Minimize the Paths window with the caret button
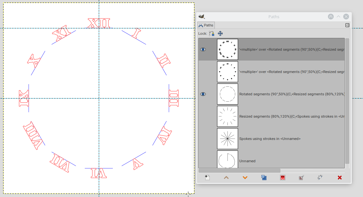Image resolution: width=363 pixels, height=197 pixels. tap(338, 17)
